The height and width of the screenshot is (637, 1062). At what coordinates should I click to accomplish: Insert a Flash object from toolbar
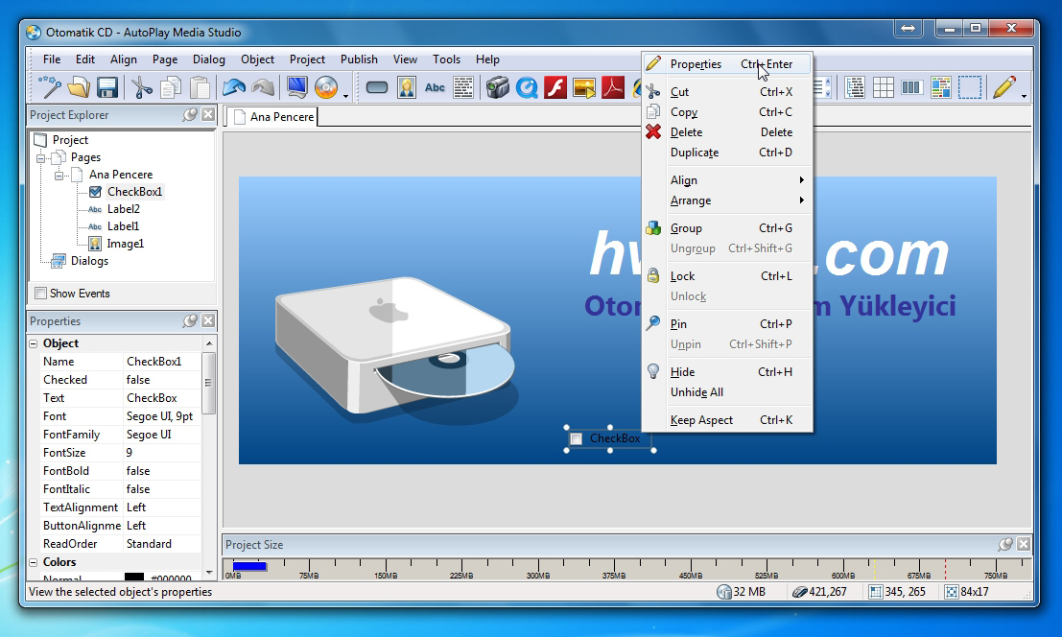click(555, 87)
